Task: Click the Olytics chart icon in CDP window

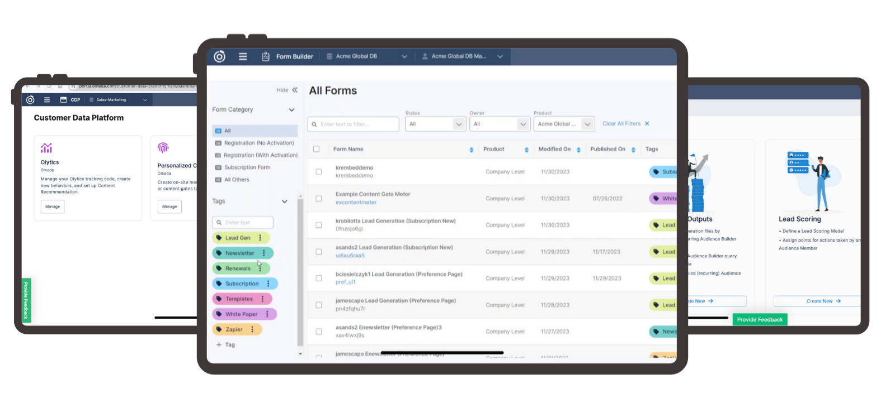Action: 46,148
